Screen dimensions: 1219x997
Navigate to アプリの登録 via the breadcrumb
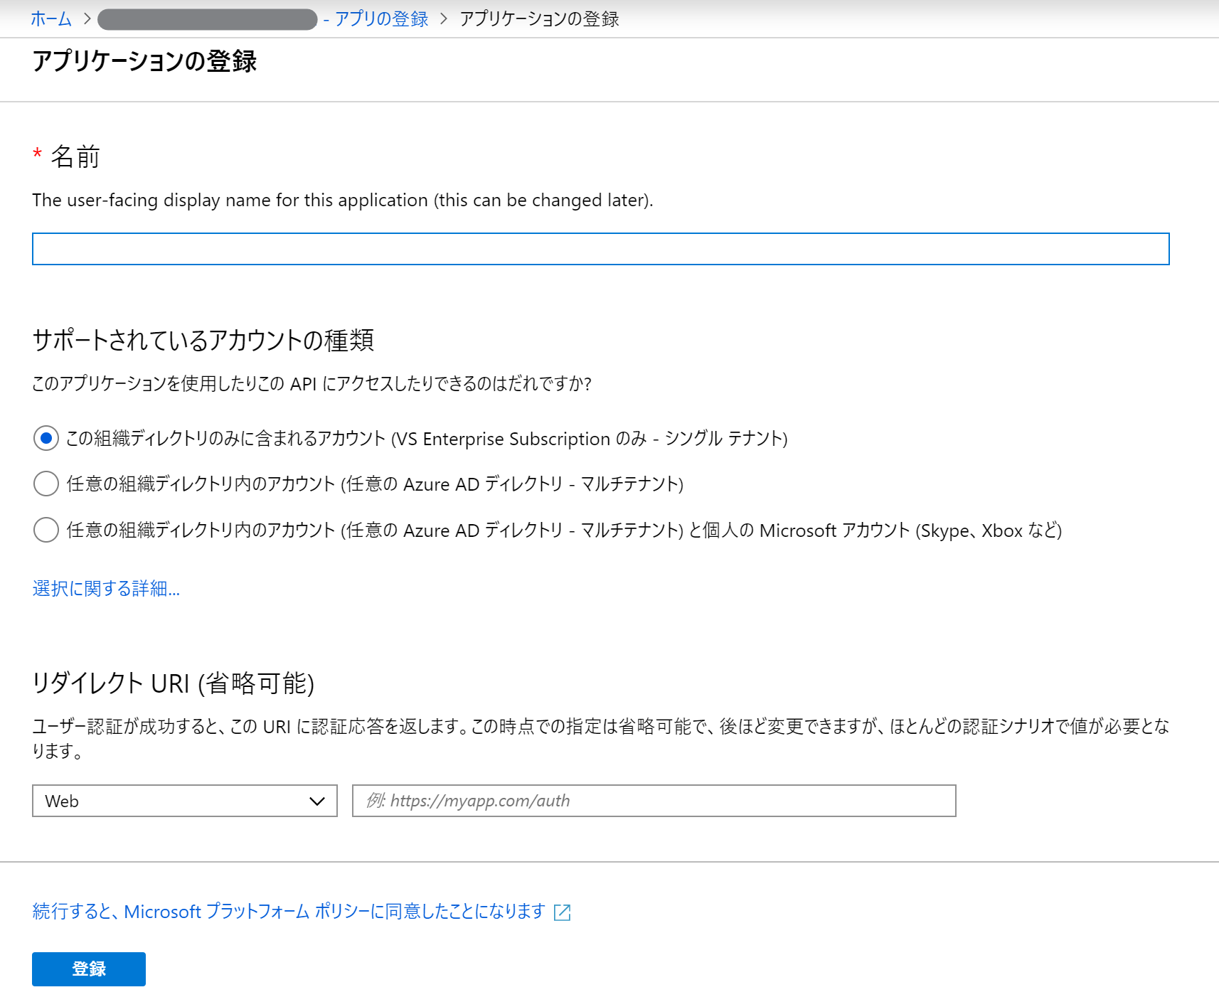point(381,19)
